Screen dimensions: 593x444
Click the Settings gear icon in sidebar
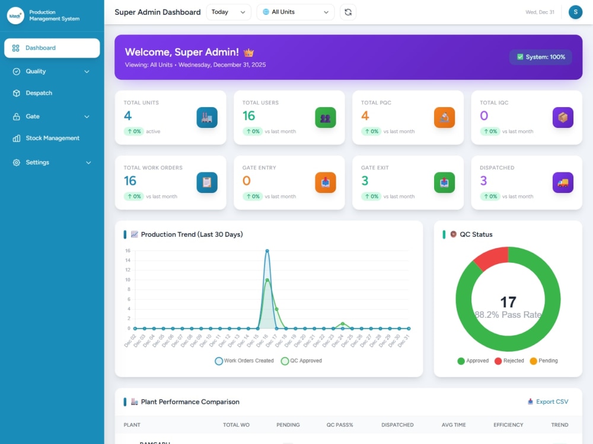pyautogui.click(x=16, y=162)
